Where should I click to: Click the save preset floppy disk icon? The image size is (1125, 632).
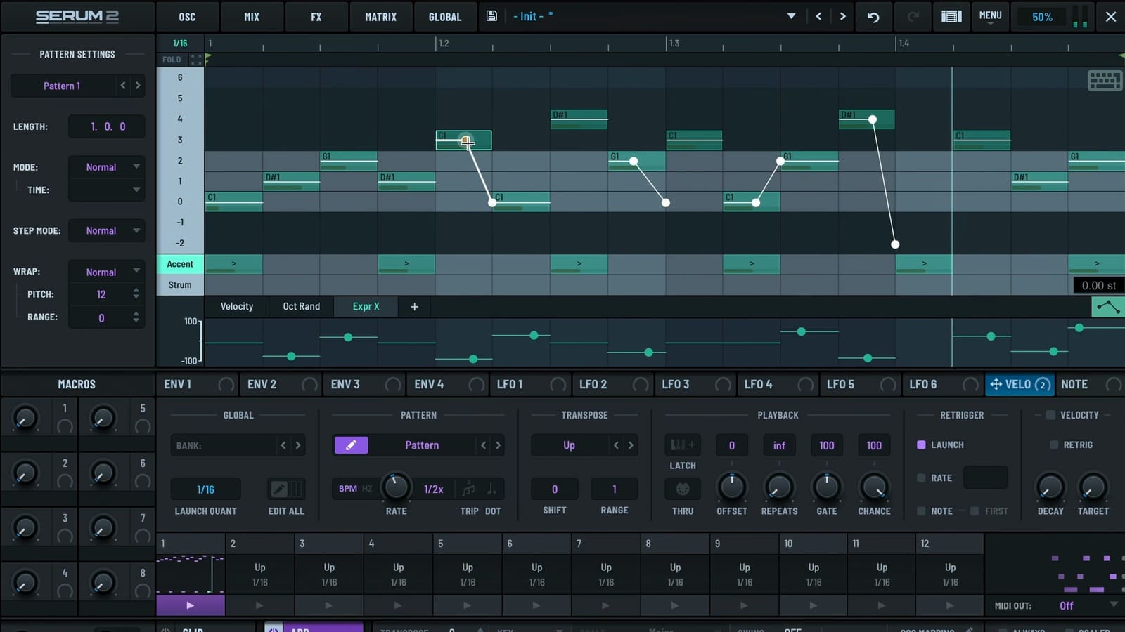[491, 16]
